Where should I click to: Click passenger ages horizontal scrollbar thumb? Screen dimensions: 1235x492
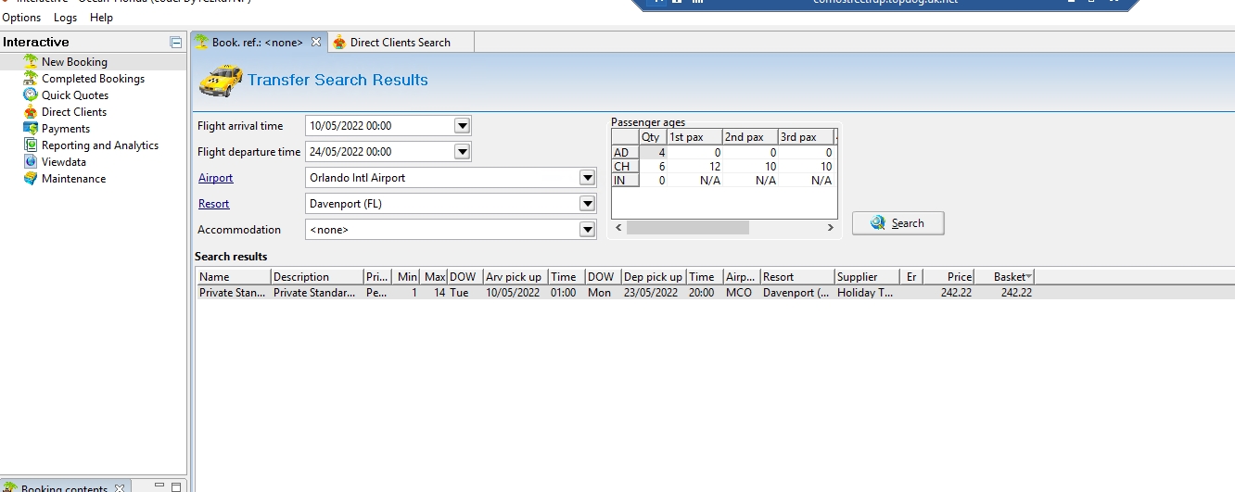click(x=687, y=227)
